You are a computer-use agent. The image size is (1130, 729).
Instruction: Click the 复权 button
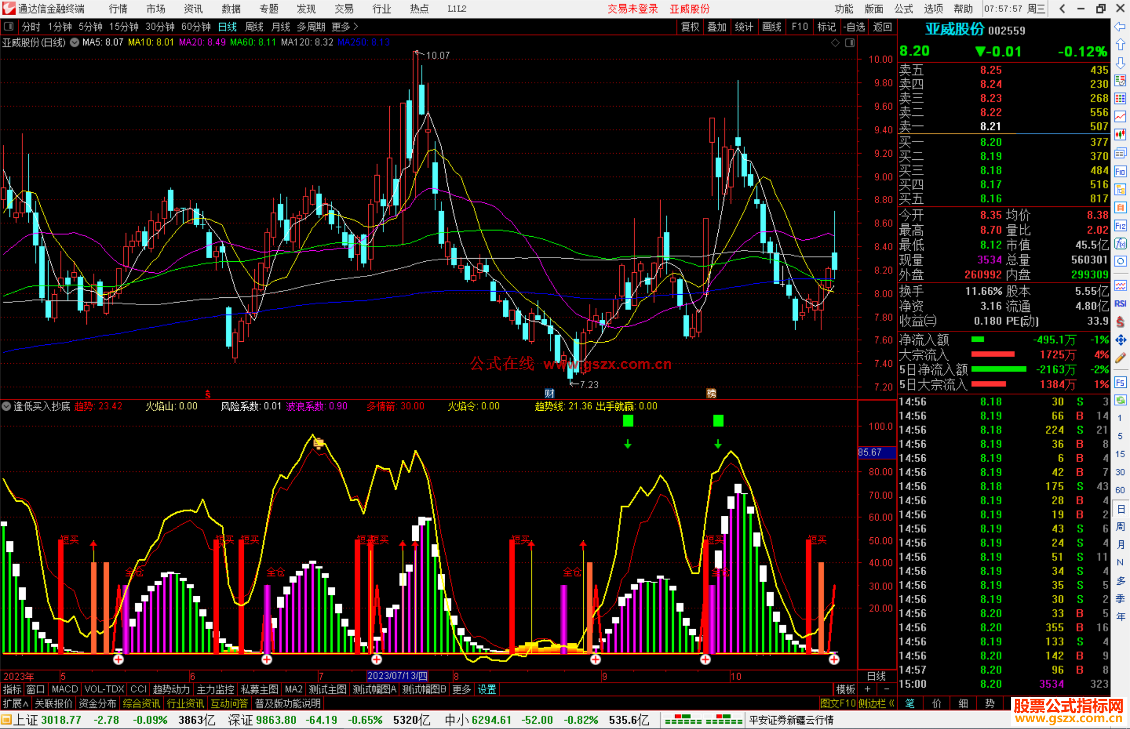point(690,27)
